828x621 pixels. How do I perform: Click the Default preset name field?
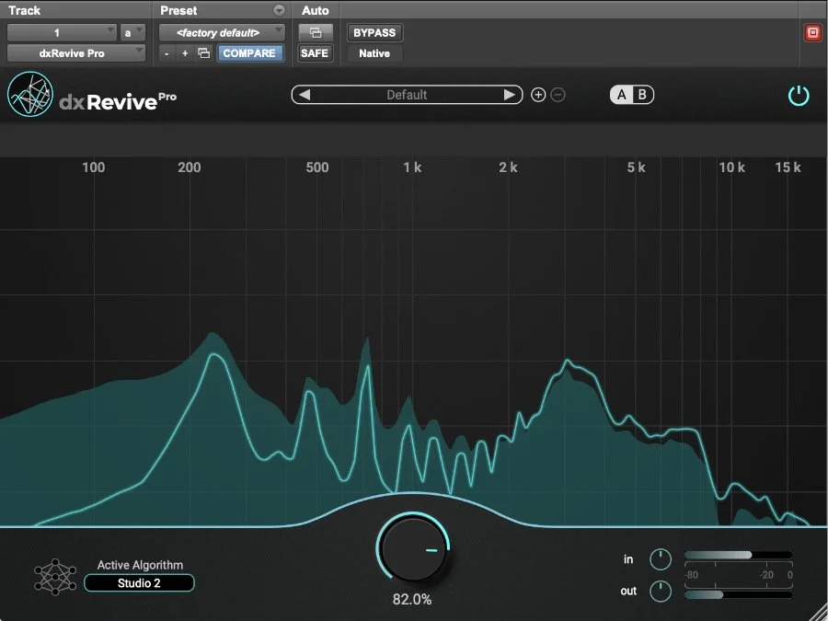(x=407, y=95)
